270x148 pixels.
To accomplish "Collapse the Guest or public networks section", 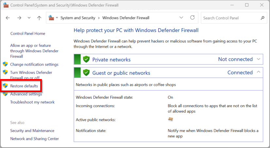I will point(259,72).
